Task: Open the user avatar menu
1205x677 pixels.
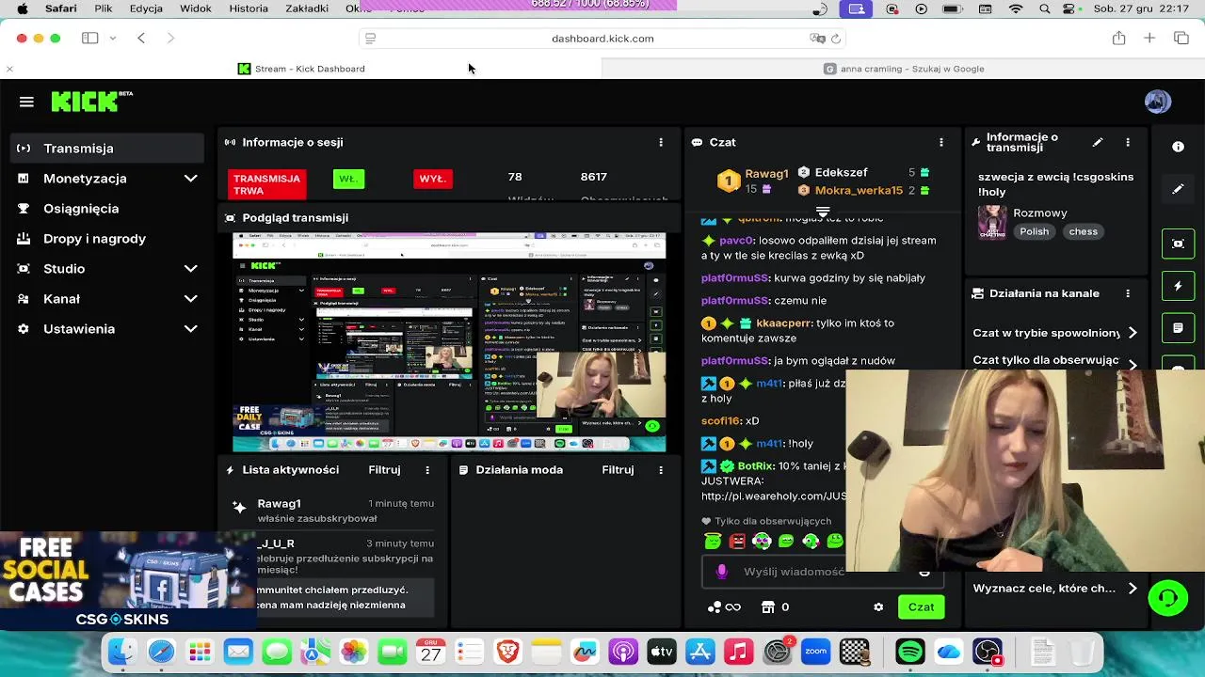Action: 1157,102
